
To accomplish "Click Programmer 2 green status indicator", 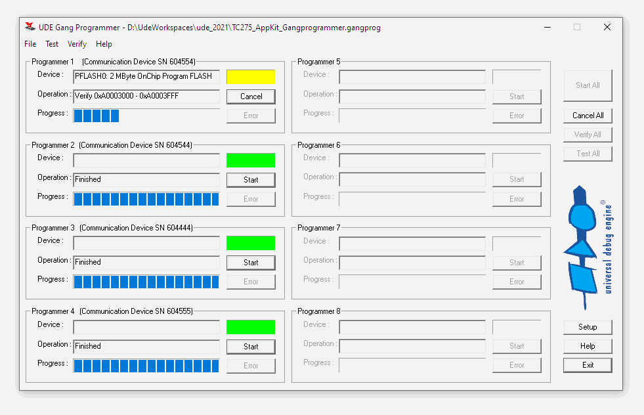I will tap(251, 160).
